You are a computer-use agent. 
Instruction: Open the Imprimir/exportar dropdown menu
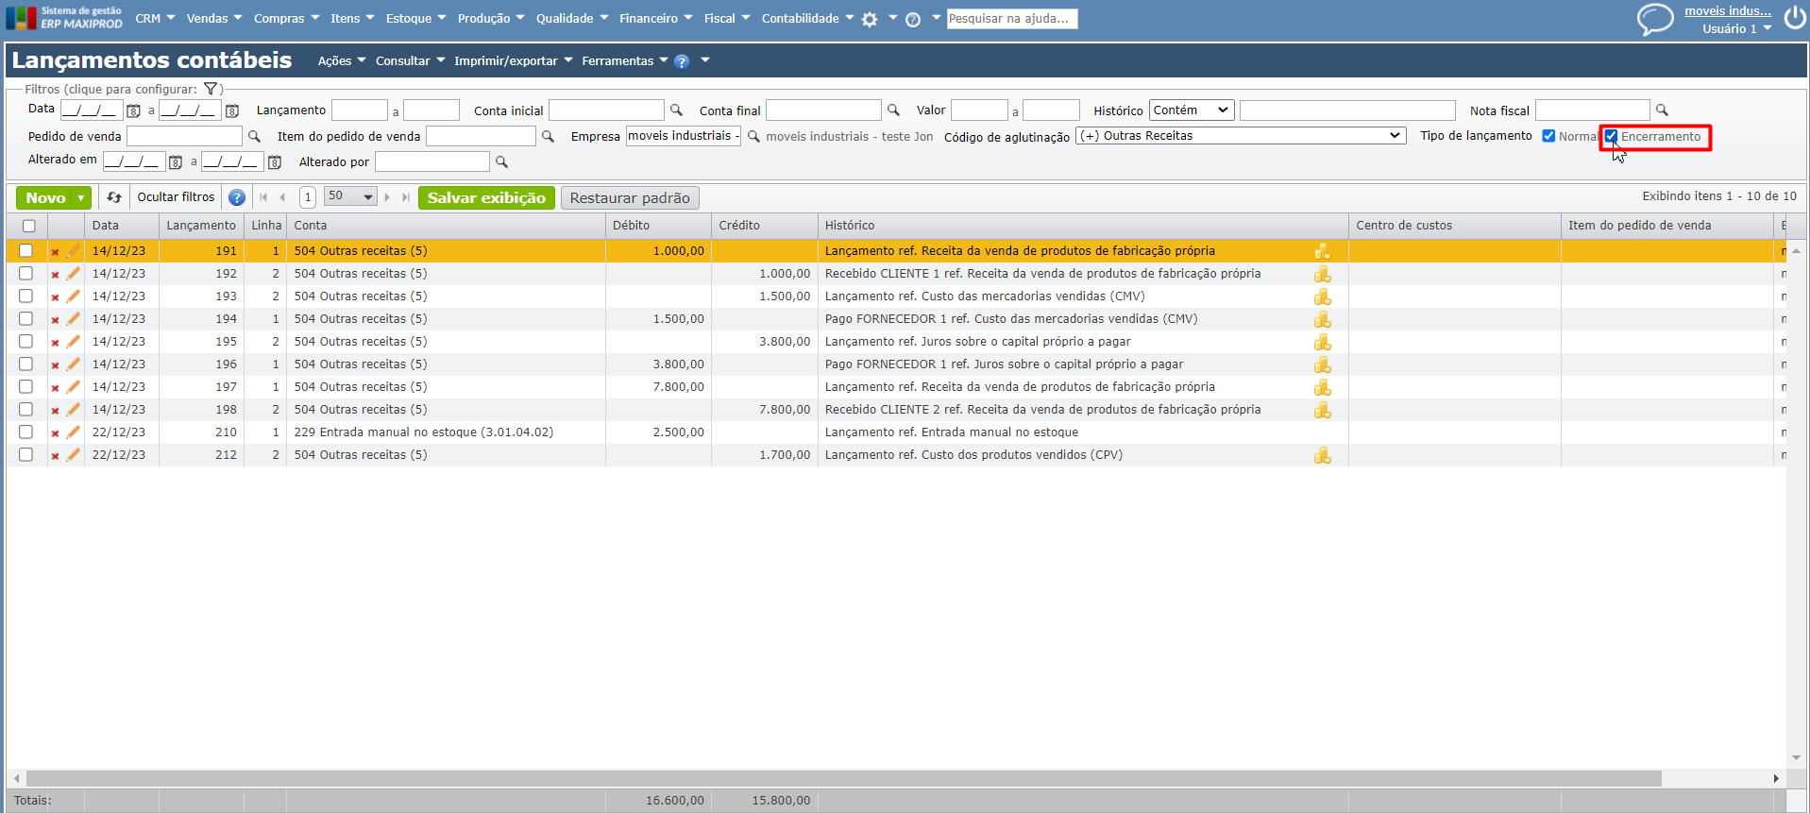pyautogui.click(x=514, y=61)
